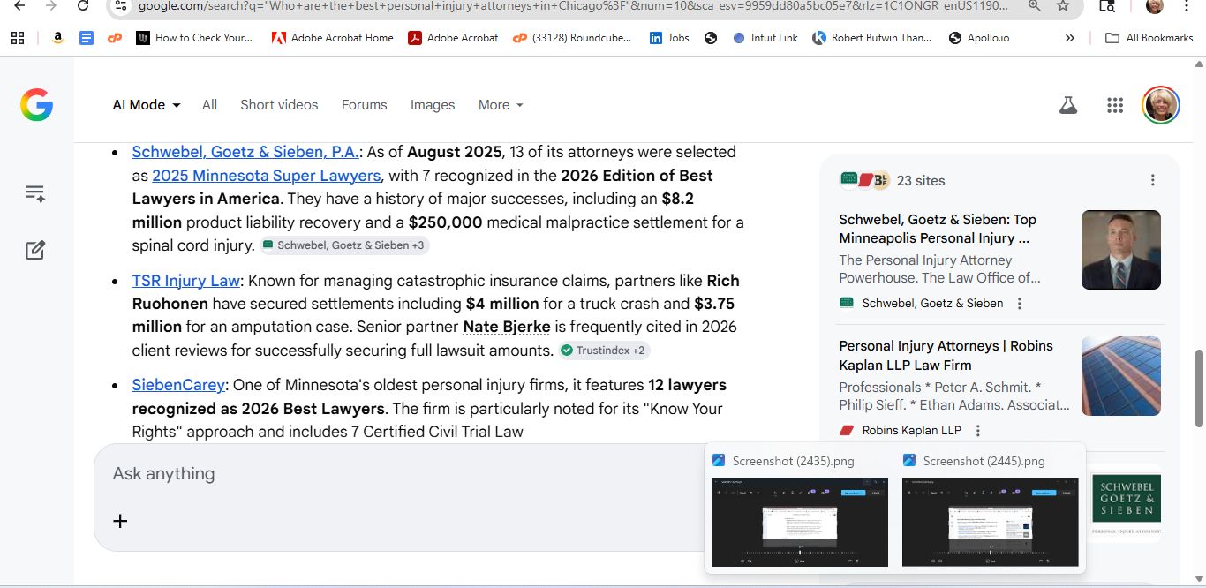The height and width of the screenshot is (588, 1206).
Task: Open Screenshot (2445).png preview
Action: tap(991, 511)
